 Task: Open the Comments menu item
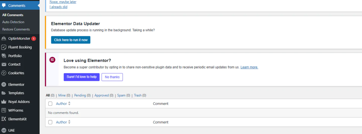tap(20, 5)
